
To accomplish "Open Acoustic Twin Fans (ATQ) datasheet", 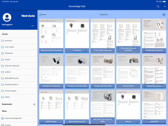I will tap(103, 71).
